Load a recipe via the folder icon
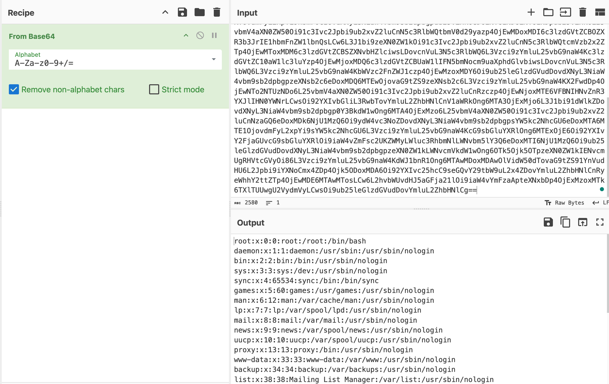This screenshot has height=384, width=609. click(199, 12)
